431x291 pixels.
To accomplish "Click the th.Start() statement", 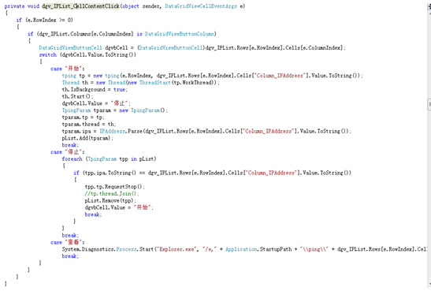I will pos(77,96).
